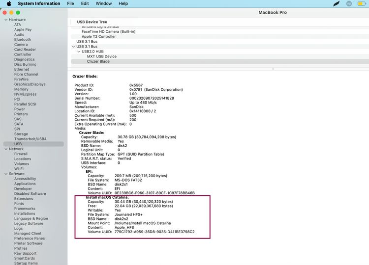Select Ethernet in the sidebar

[22, 70]
